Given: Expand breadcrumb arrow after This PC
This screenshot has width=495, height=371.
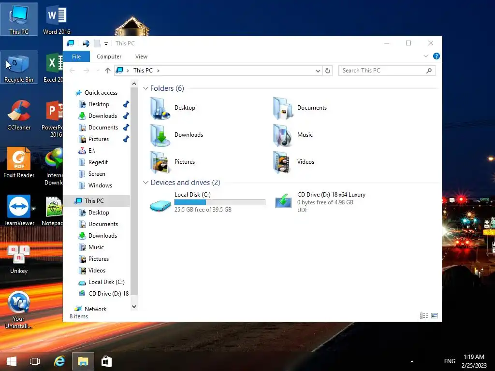Looking at the screenshot, I should tap(158, 71).
